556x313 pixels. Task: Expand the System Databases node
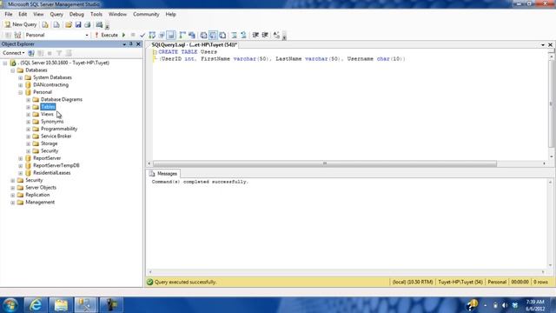(x=21, y=77)
